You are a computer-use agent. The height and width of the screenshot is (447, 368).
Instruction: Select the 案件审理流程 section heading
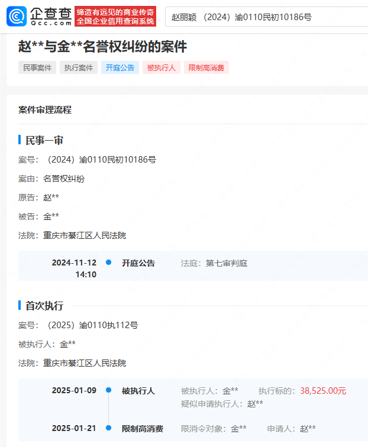(45, 110)
